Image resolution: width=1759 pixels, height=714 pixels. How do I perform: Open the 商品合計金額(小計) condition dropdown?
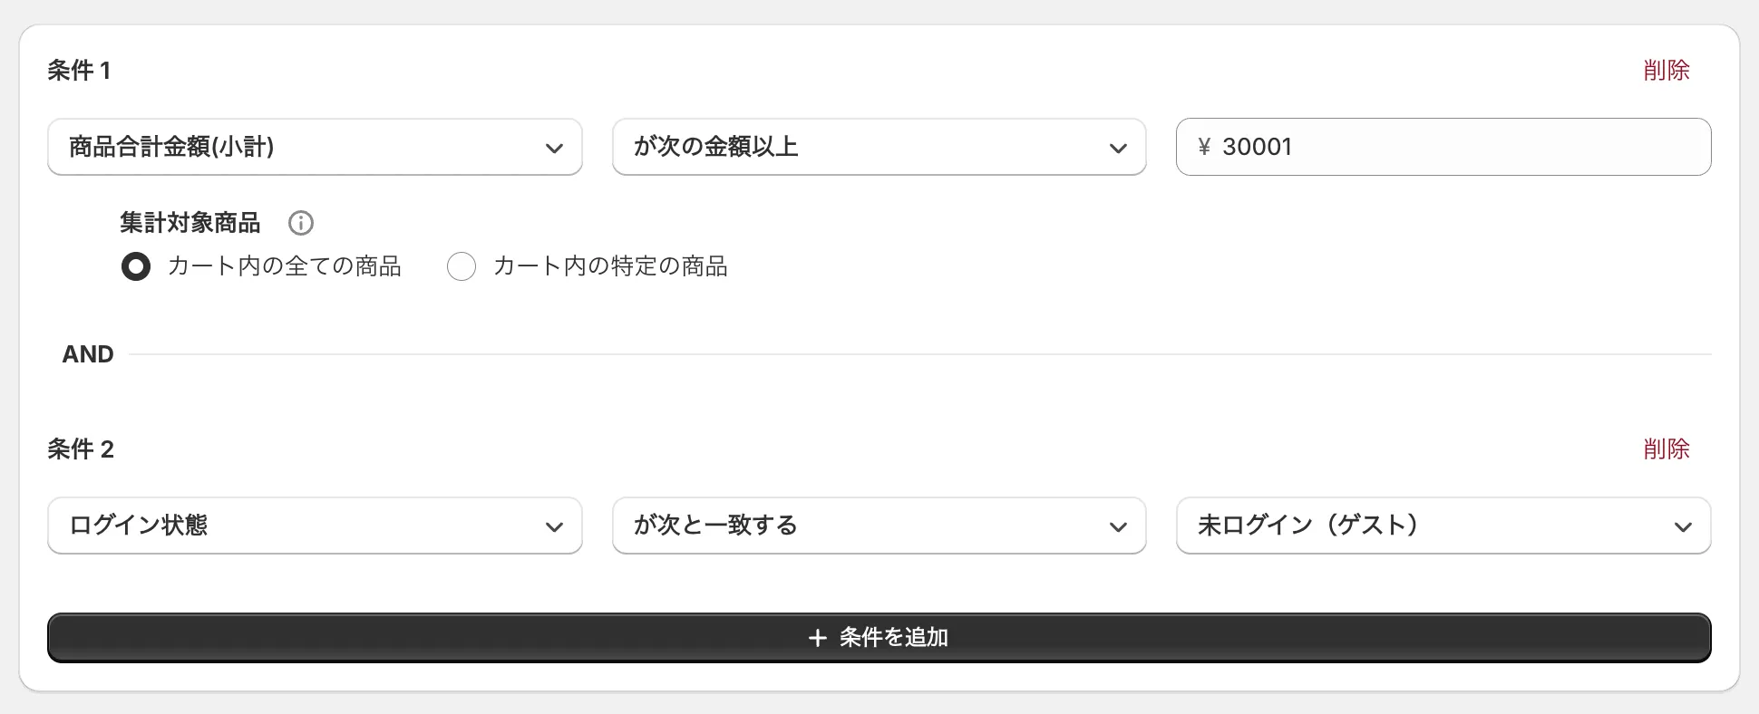(x=315, y=147)
